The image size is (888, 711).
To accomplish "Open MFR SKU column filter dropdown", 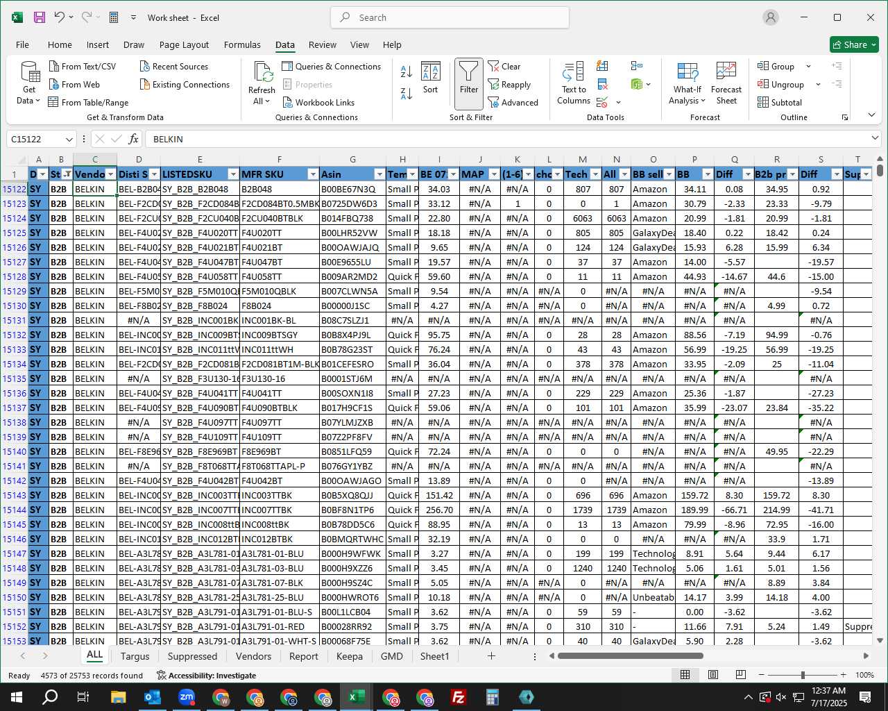I will point(313,174).
